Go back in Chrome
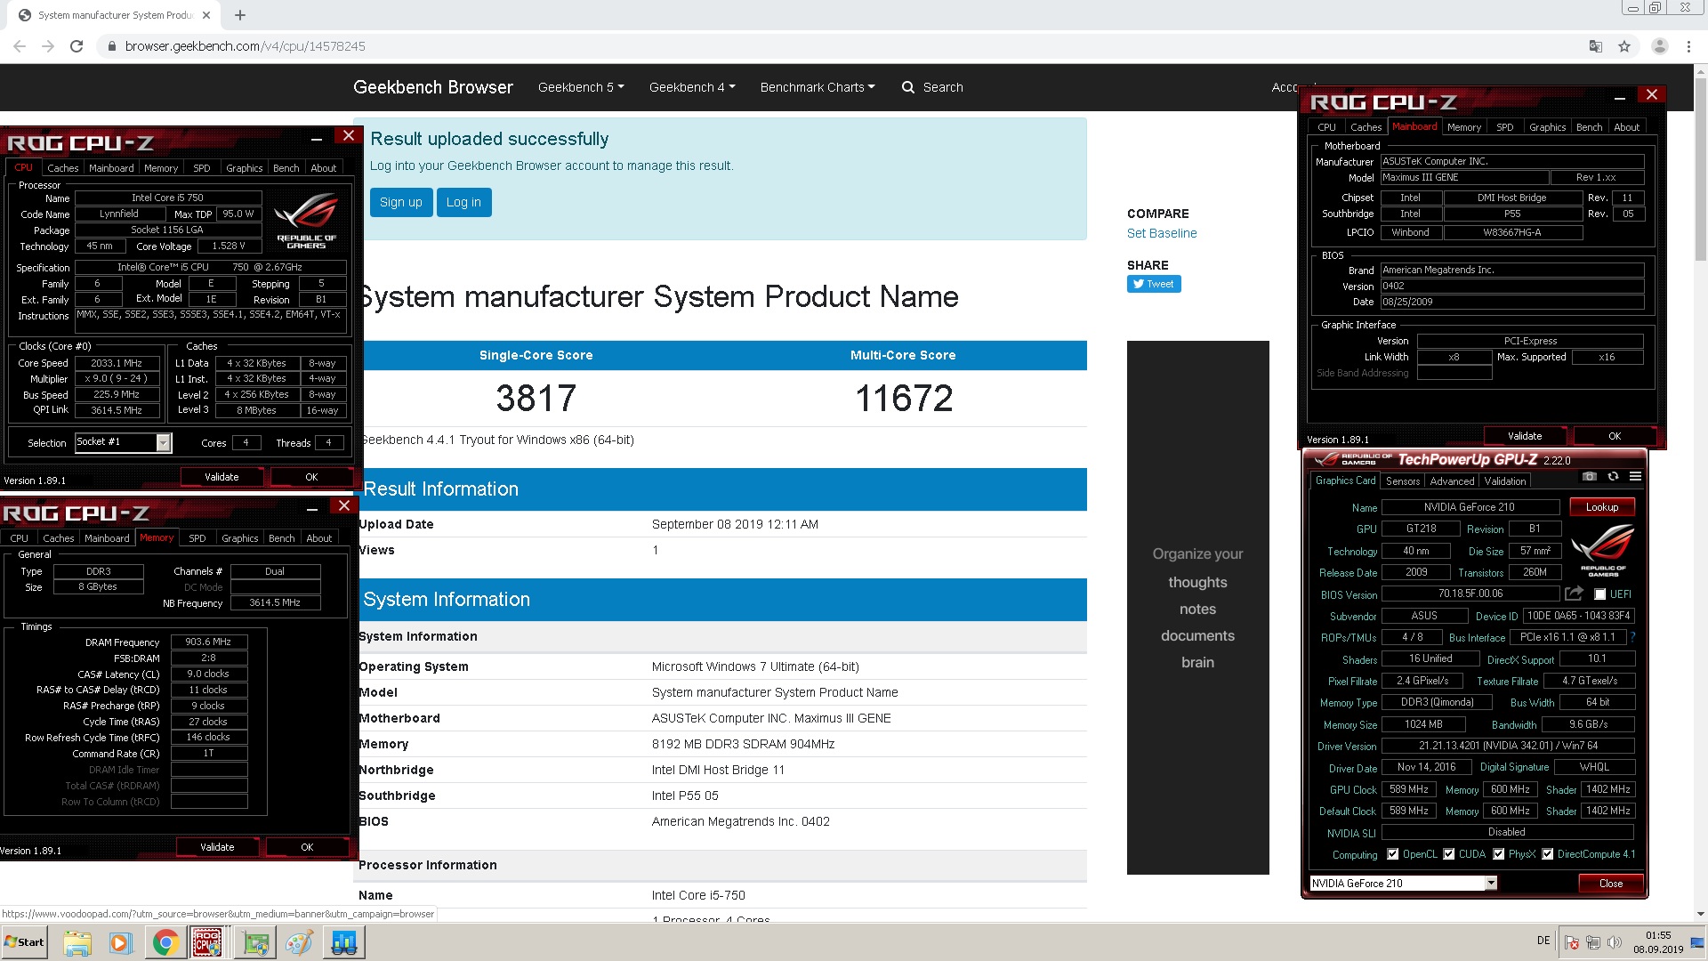Image resolution: width=1708 pixels, height=961 pixels. pyautogui.click(x=20, y=46)
